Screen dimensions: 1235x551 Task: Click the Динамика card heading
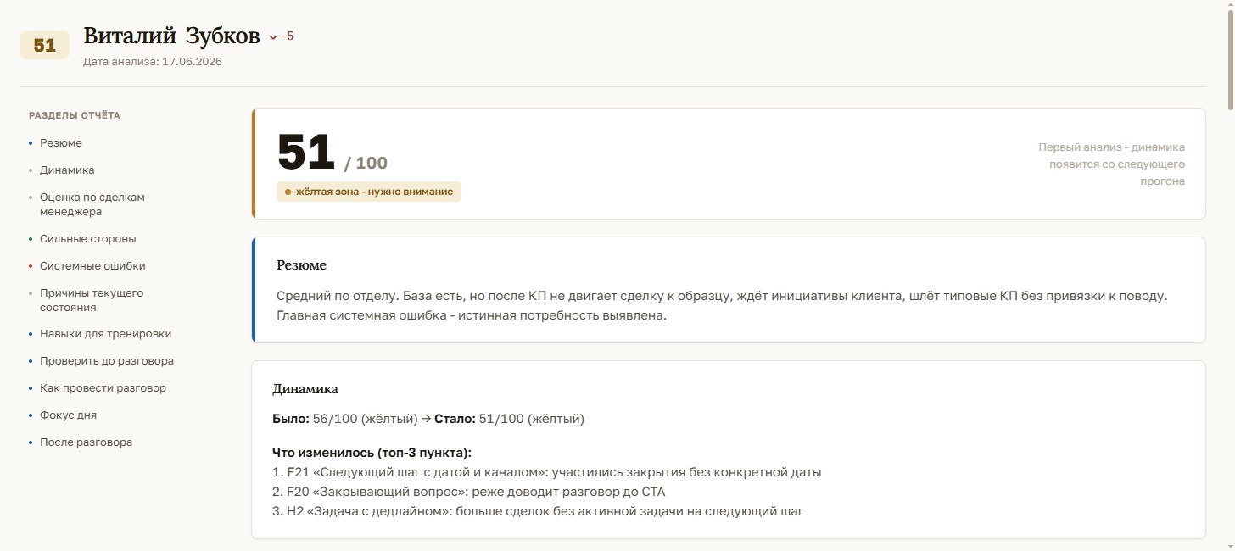[x=305, y=389]
